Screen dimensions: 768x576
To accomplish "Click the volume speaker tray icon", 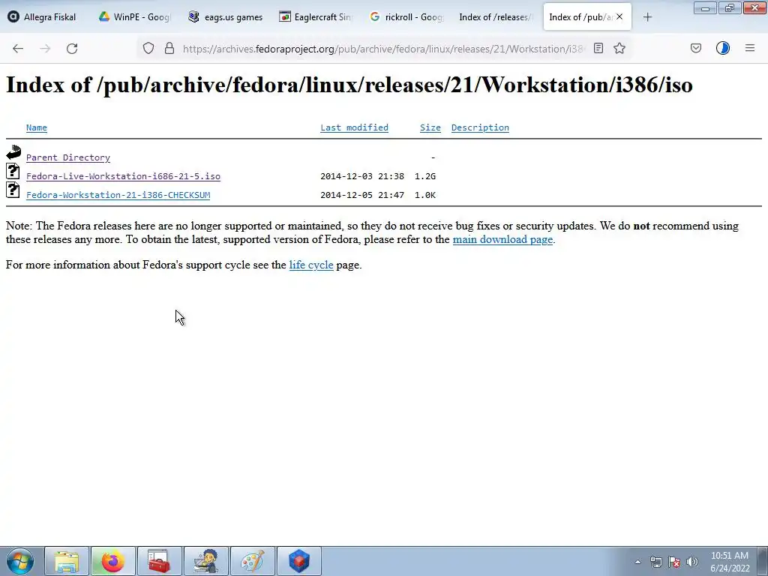I will 692,562.
